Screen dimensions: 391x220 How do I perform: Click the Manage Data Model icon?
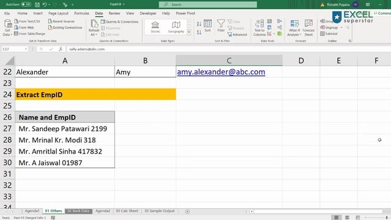[280, 34]
